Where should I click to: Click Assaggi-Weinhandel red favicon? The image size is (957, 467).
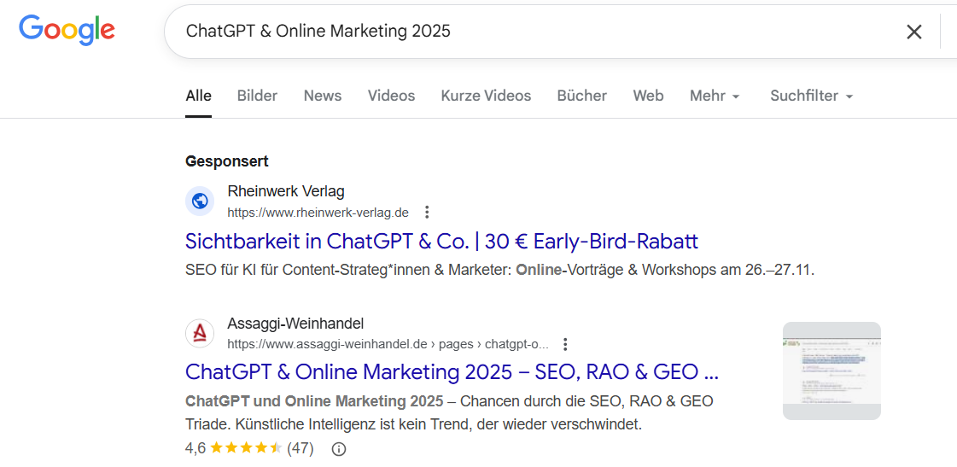pyautogui.click(x=200, y=334)
